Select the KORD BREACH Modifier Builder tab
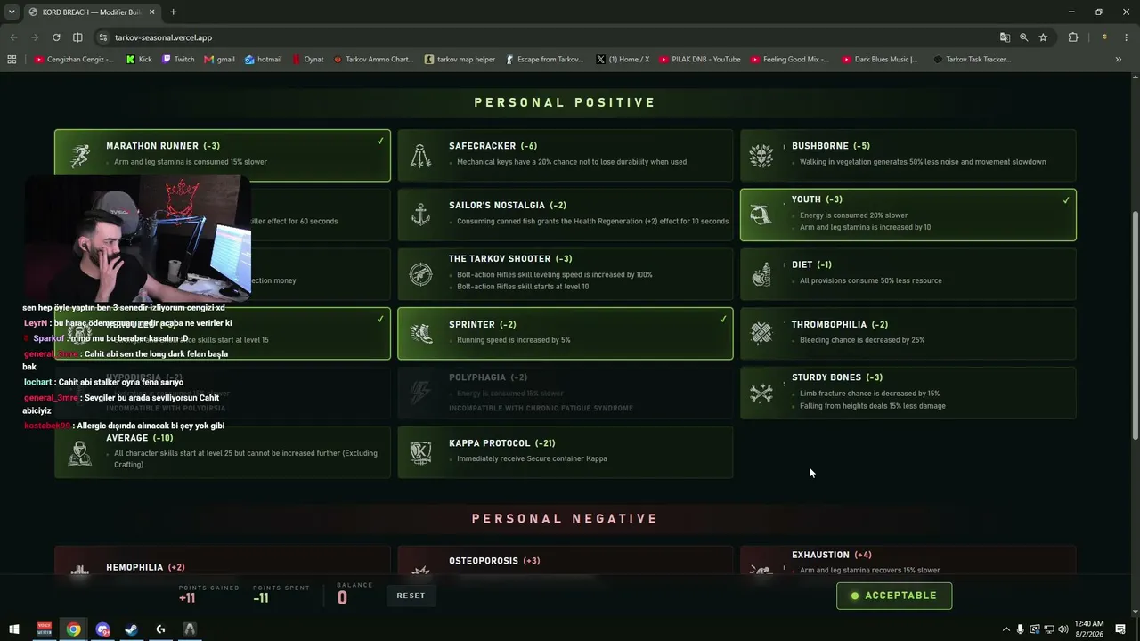Viewport: 1140px width, 641px height. (x=90, y=12)
